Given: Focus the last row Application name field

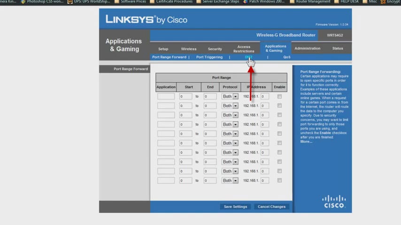Looking at the screenshot, I should (166, 180).
